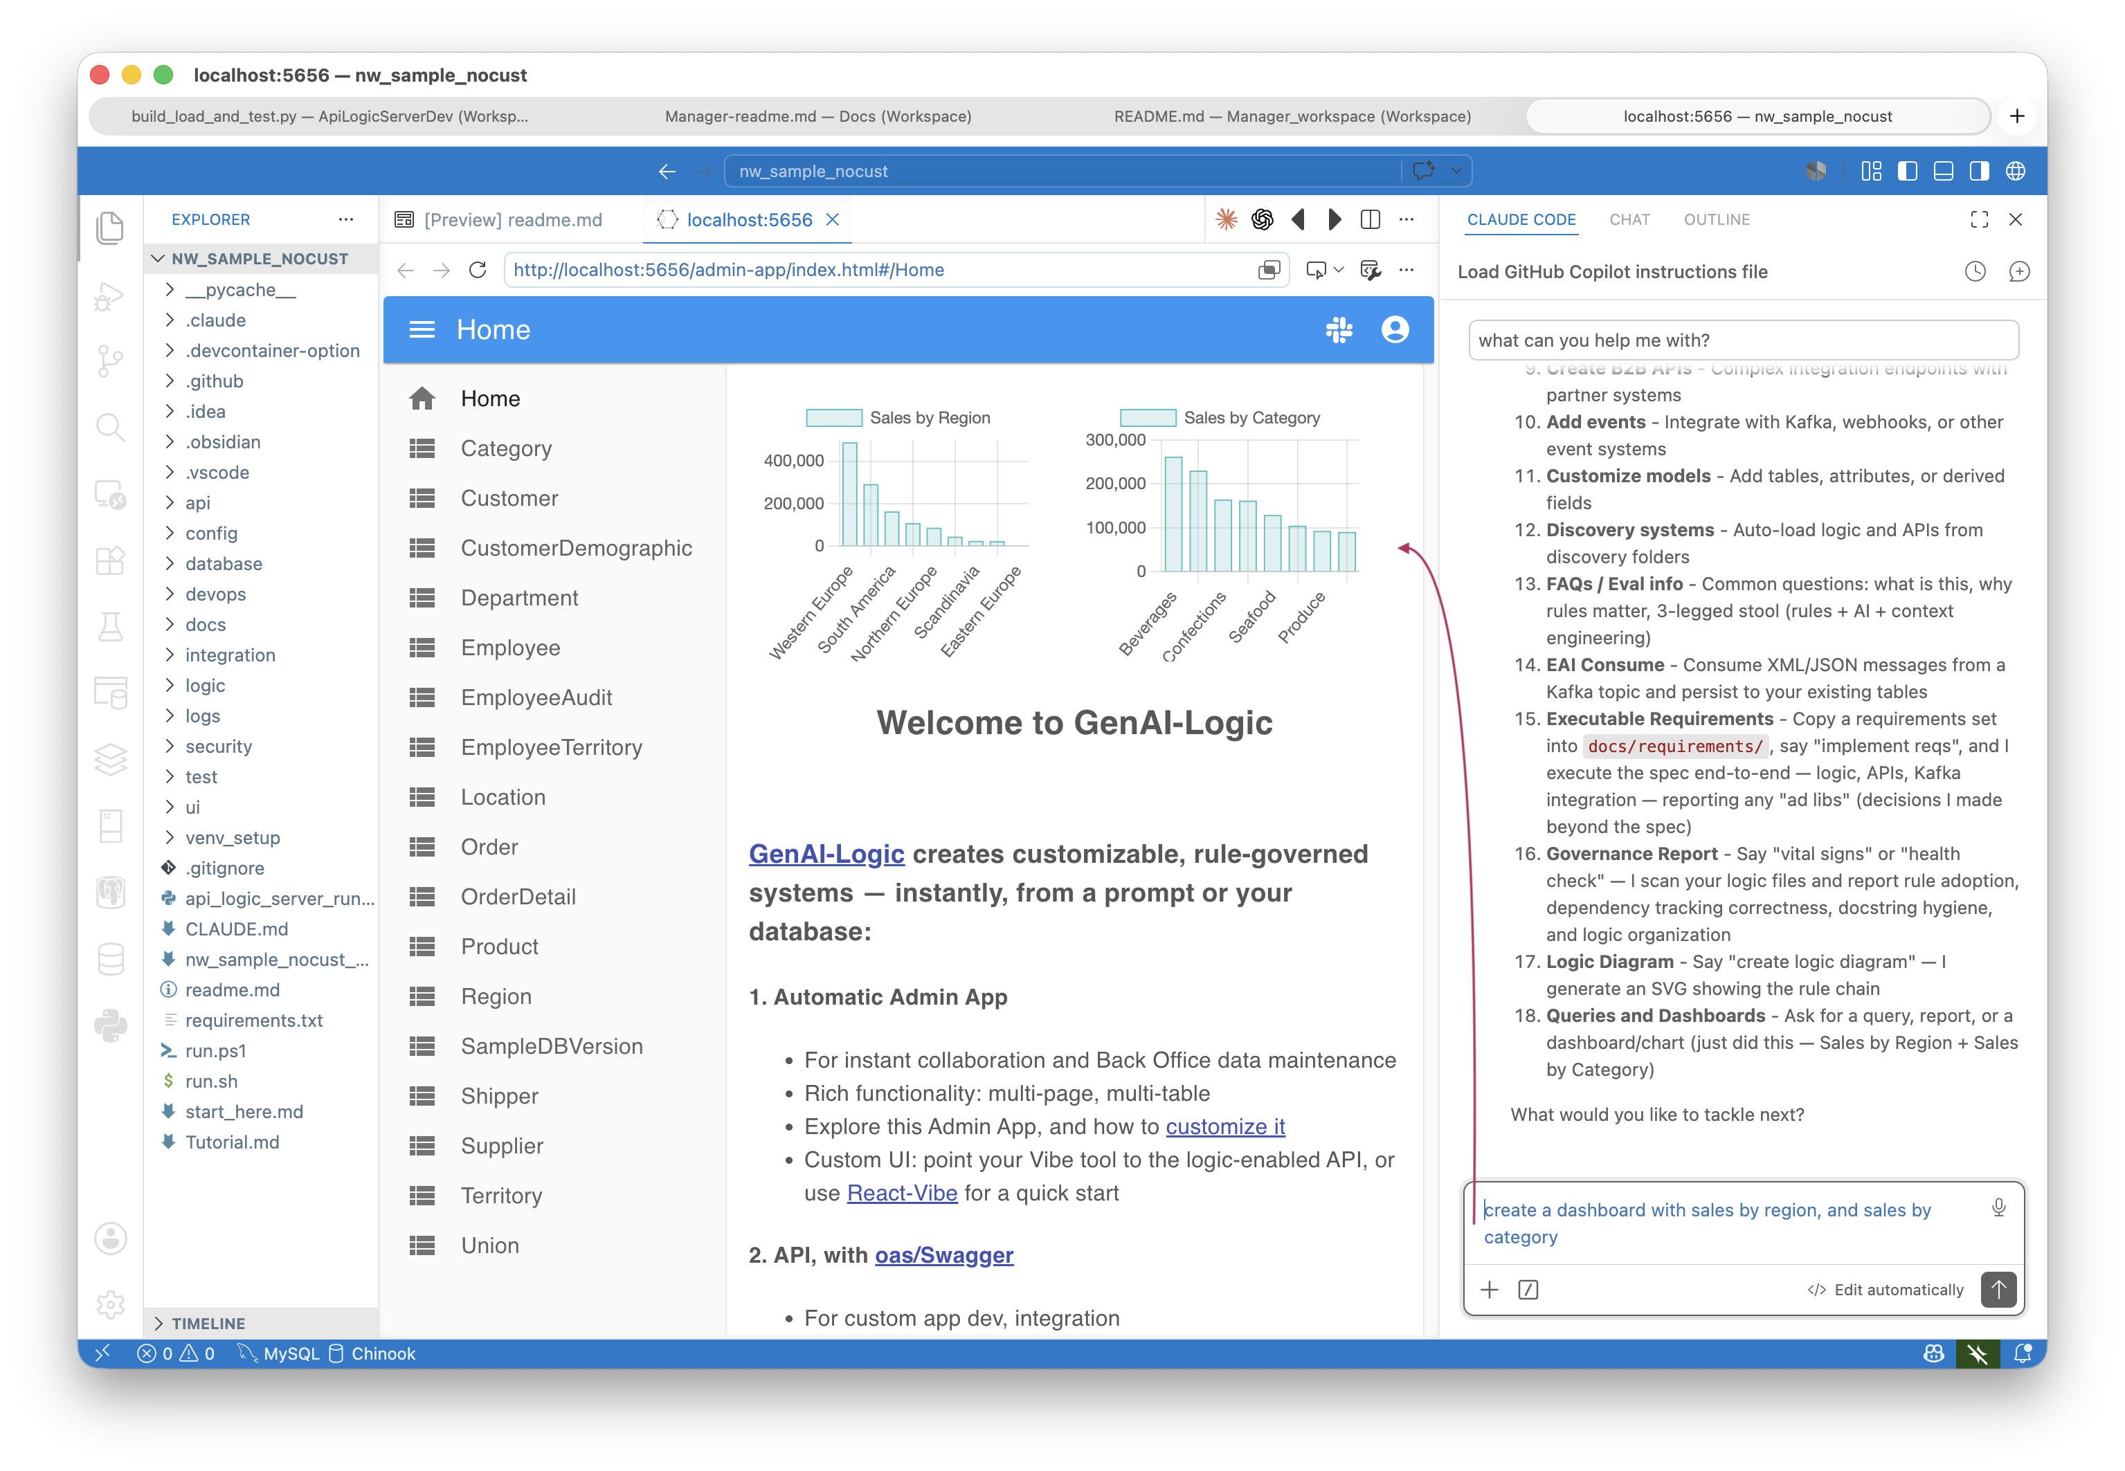2125x1471 pixels.
Task: Close the localhost:5656 editor tab
Action: point(831,219)
